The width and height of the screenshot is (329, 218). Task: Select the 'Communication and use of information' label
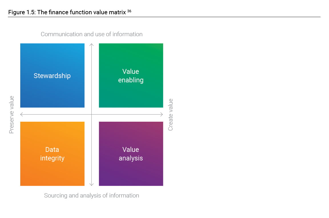pos(92,34)
